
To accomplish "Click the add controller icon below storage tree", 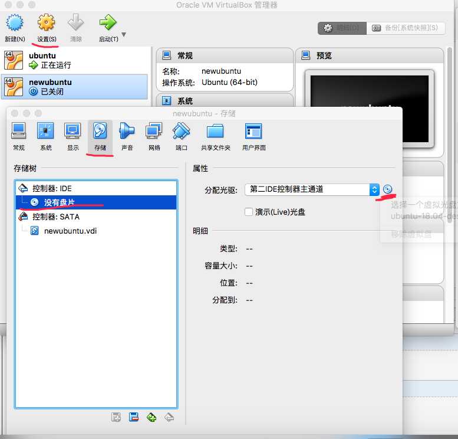I will 151,417.
